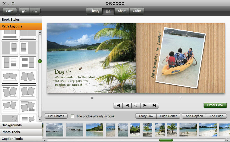The width and height of the screenshot is (230, 142).
Task: Select the kayak photo on page 9
Action: pyautogui.click(x=180, y=58)
